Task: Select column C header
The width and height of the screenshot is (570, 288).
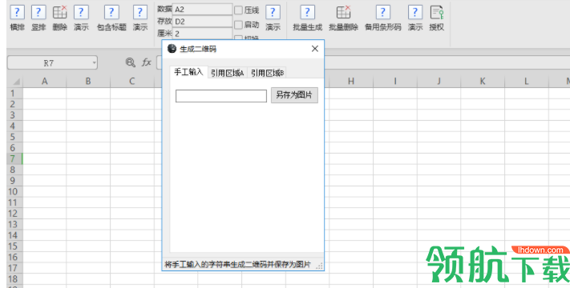Action: coord(132,82)
